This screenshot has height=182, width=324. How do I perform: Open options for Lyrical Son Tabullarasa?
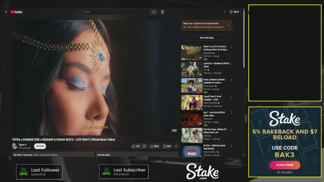231,64
